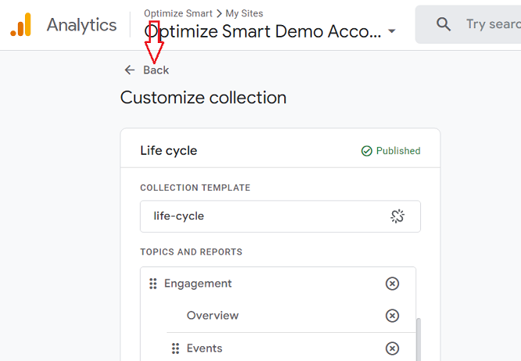Click the life-cycle collection template field
This screenshot has width=521, height=361.
[266, 216]
